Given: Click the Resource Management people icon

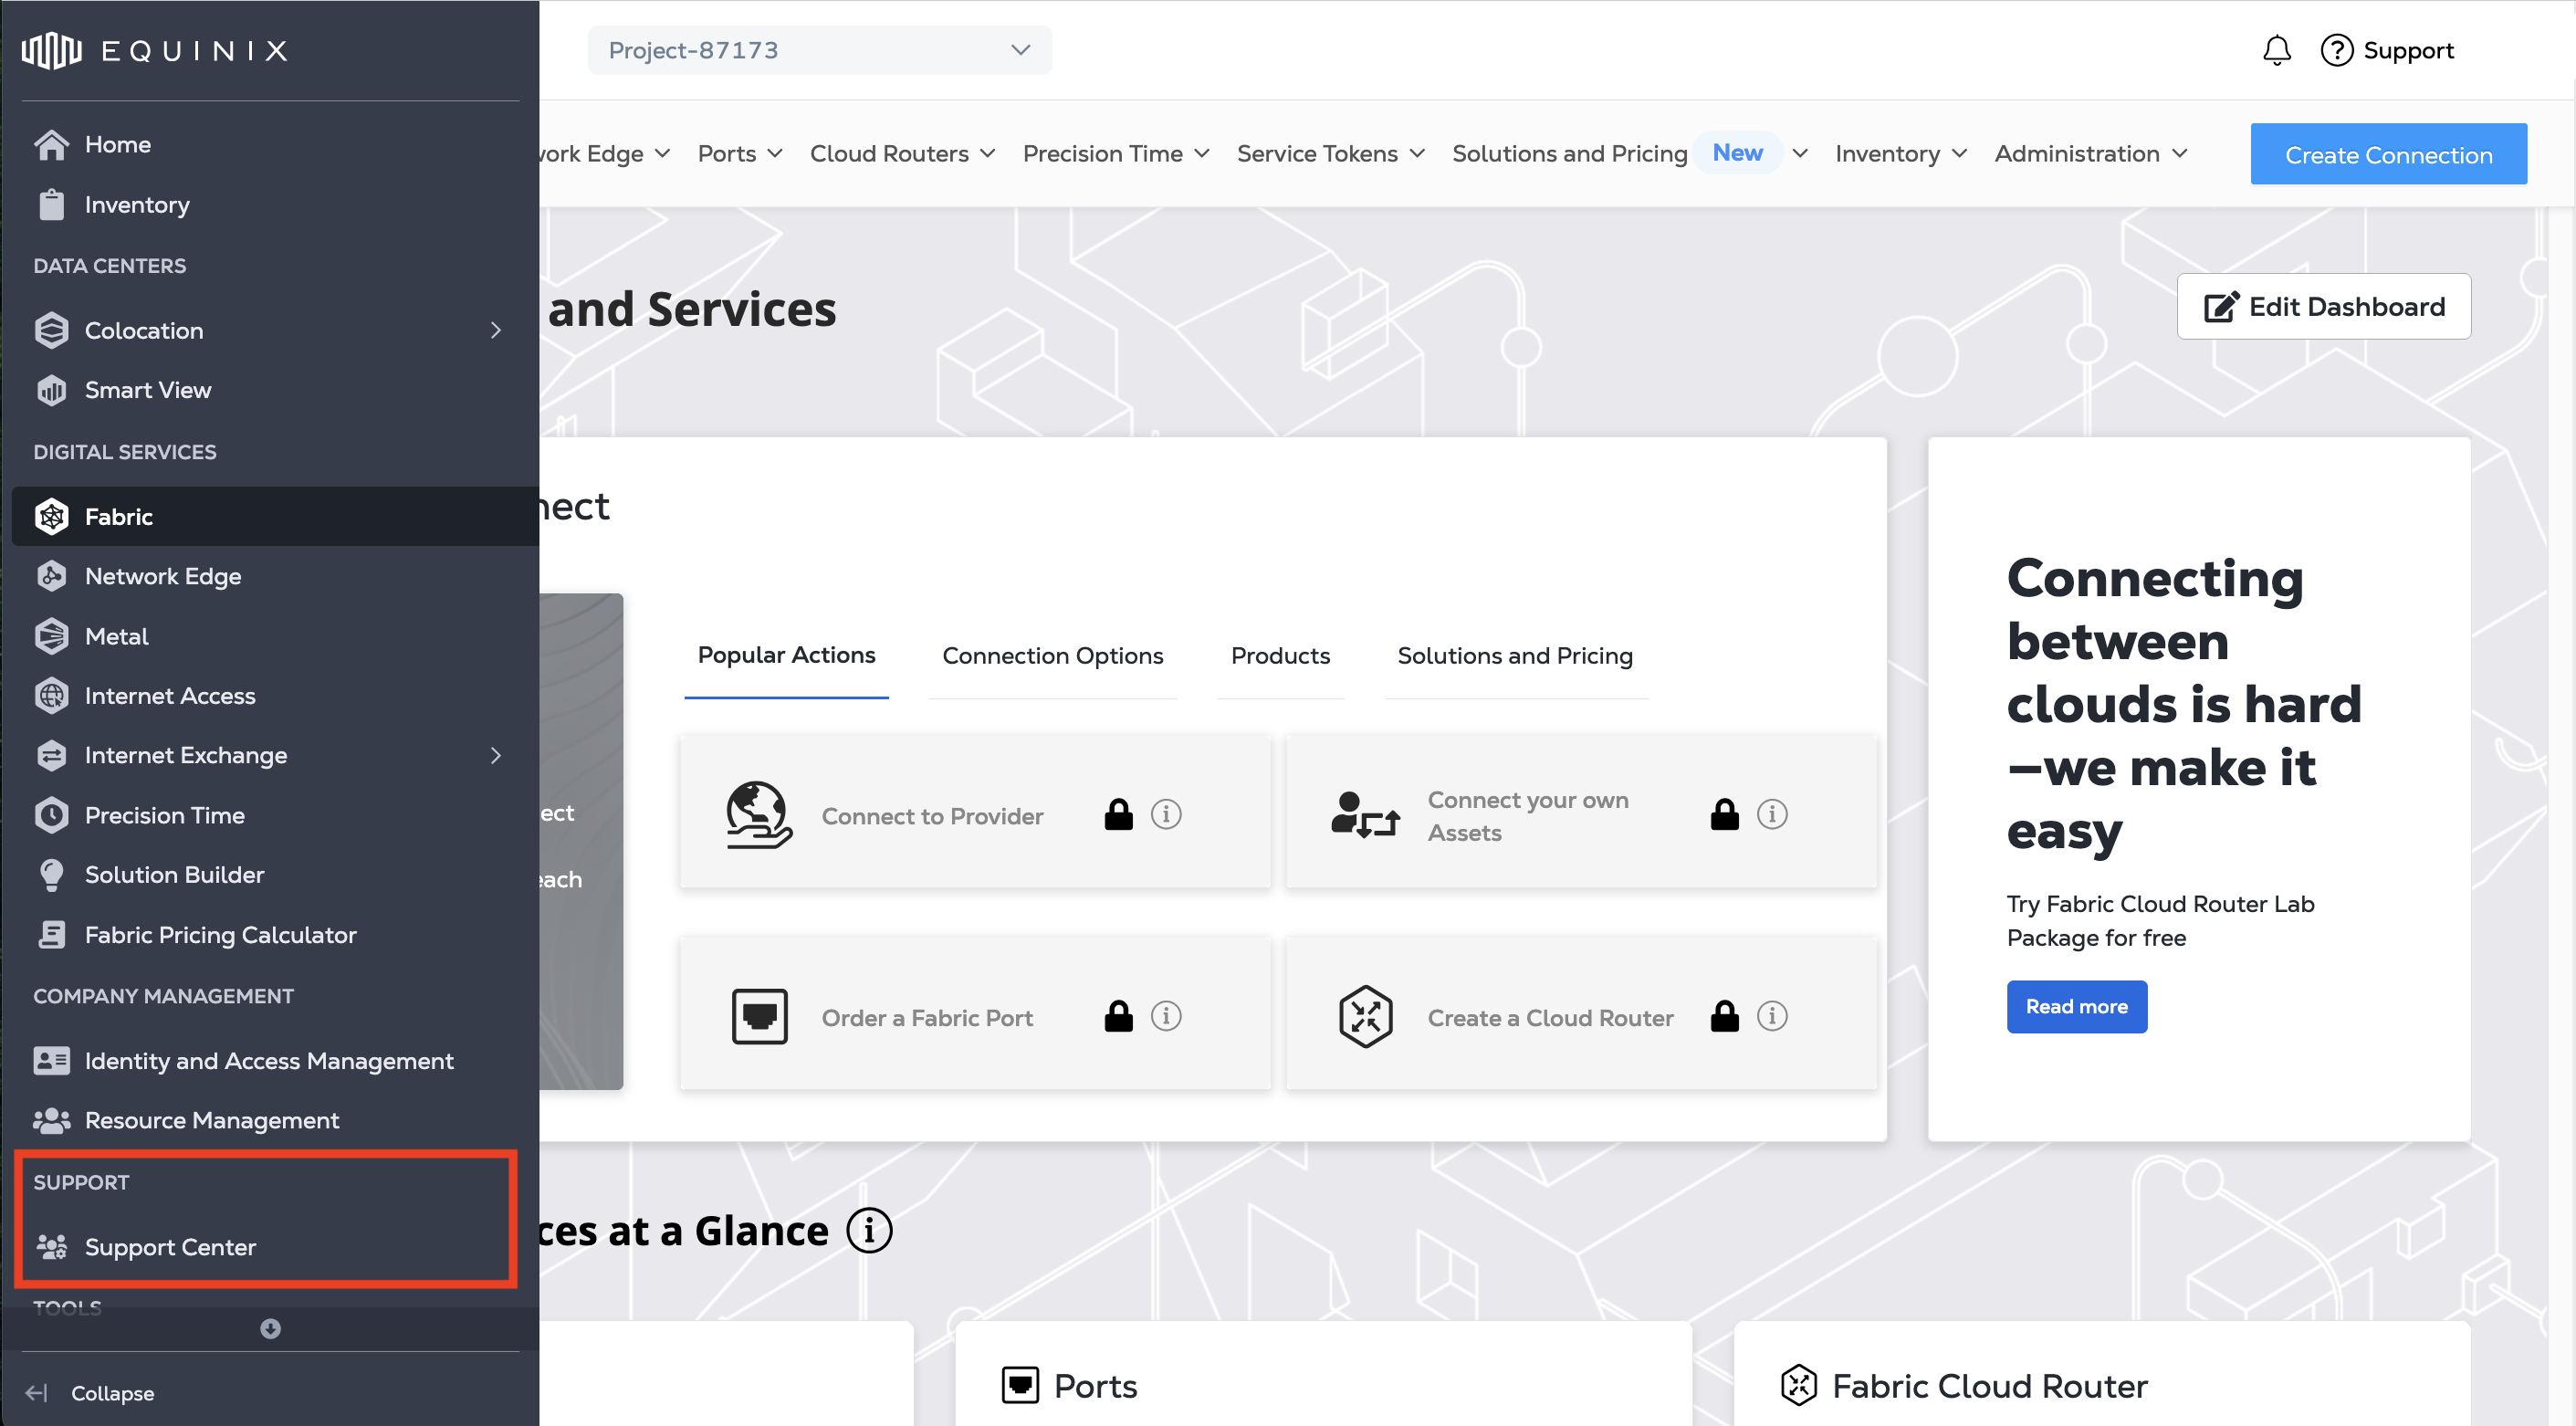Looking at the screenshot, I should pyautogui.click(x=51, y=1120).
